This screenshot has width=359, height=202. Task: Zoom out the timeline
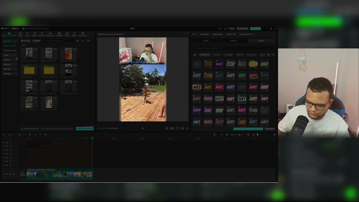tap(254, 135)
